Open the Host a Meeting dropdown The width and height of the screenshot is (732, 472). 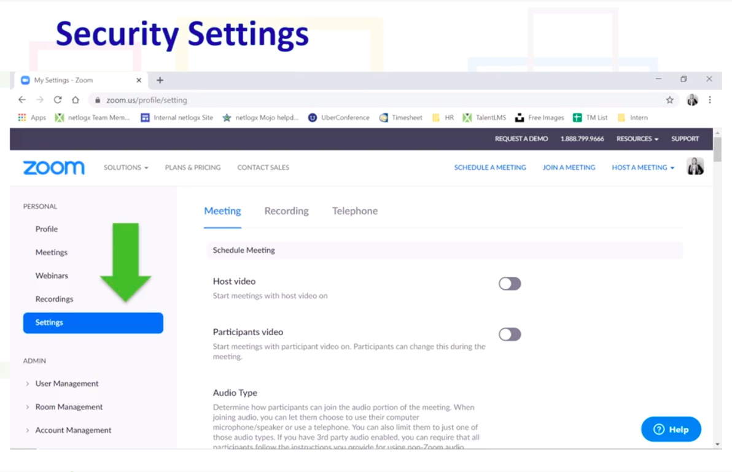643,168
